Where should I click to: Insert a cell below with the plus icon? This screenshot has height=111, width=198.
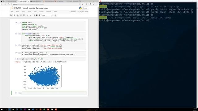click(x=15, y=15)
